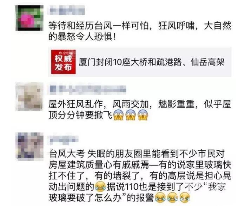Click the last screaming-face emoji in the row
Image resolution: width=245 pixels, height=206 pixels.
click(x=143, y=115)
